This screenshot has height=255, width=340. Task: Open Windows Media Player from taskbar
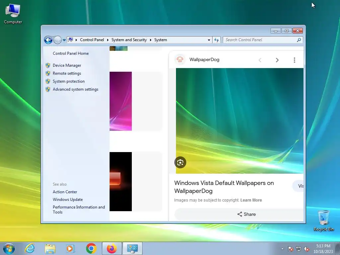click(70, 248)
